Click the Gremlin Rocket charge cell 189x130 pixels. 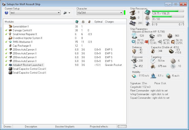point(113,65)
